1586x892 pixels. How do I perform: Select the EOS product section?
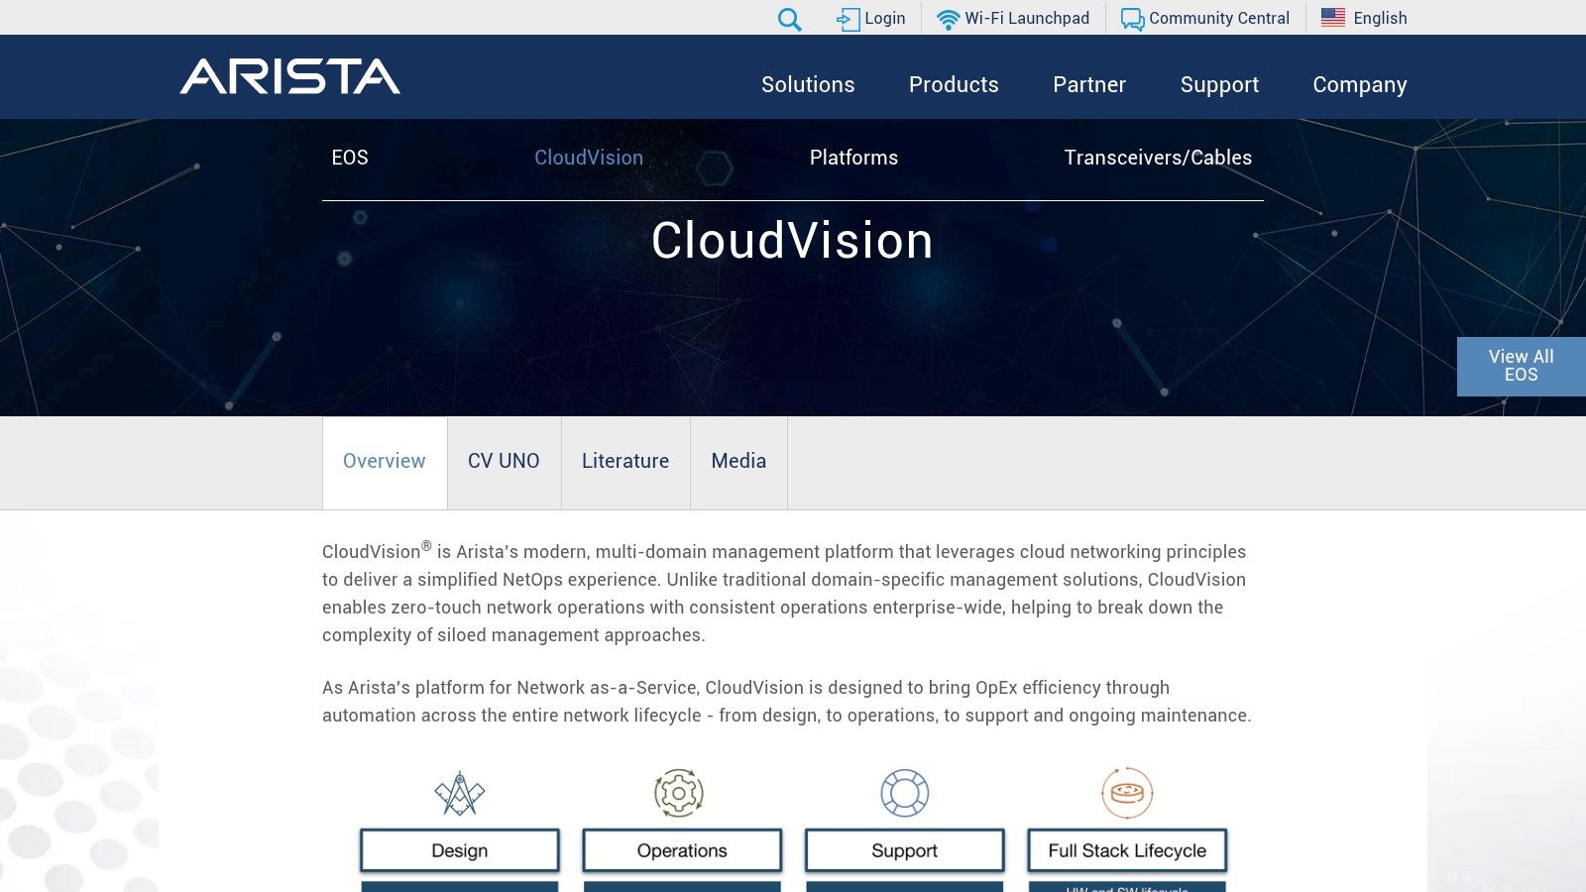point(350,158)
